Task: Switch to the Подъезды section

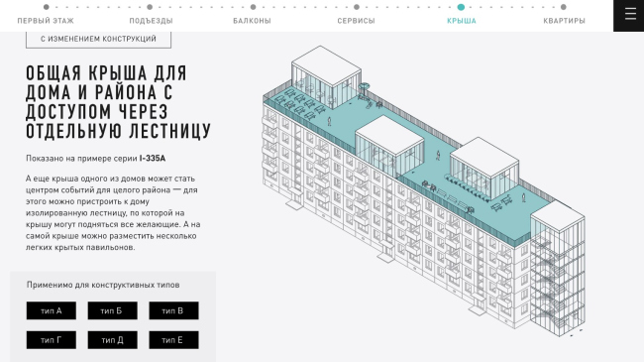Action: pyautogui.click(x=151, y=21)
